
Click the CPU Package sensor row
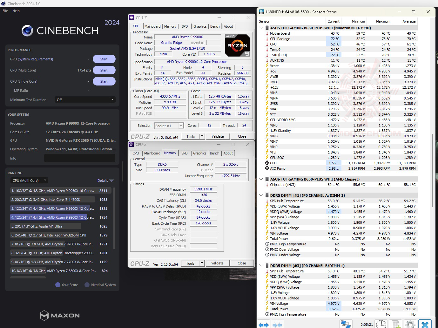tap(340, 39)
